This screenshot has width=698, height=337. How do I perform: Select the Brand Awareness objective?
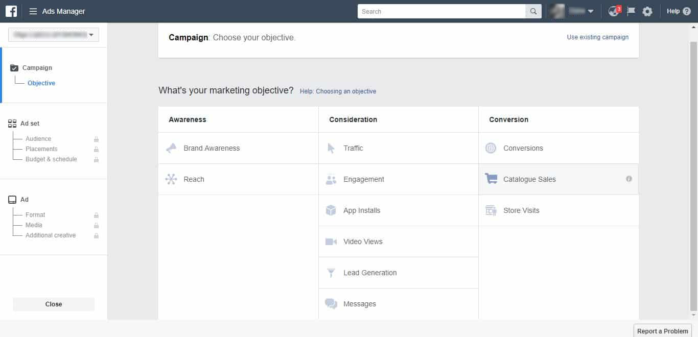click(238, 148)
